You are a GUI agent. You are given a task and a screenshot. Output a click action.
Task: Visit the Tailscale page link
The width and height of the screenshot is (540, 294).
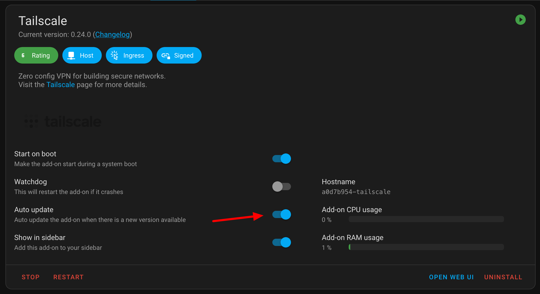[x=60, y=84]
